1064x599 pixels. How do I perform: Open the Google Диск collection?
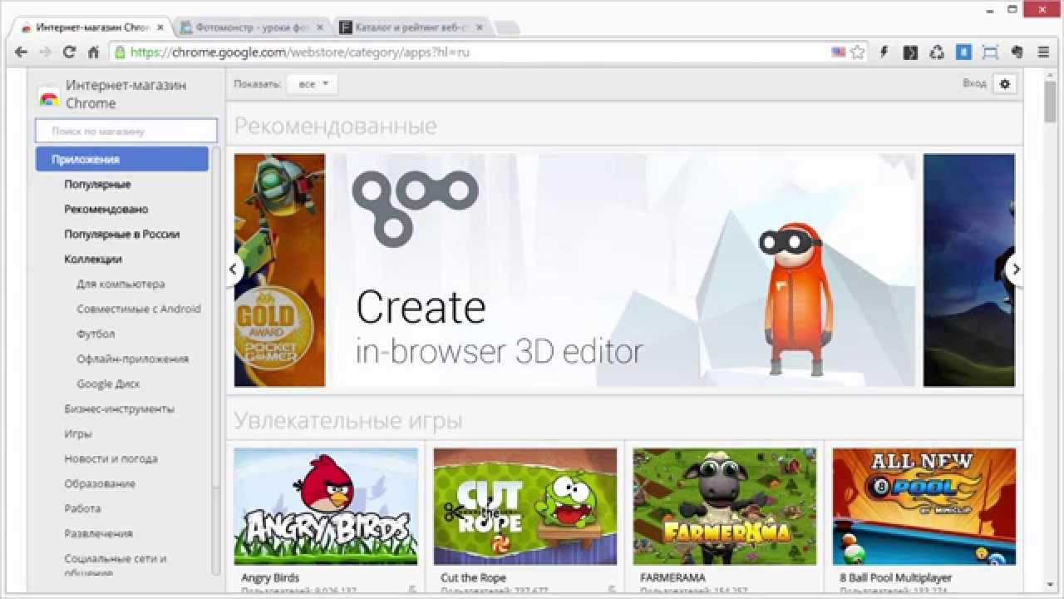pos(108,384)
